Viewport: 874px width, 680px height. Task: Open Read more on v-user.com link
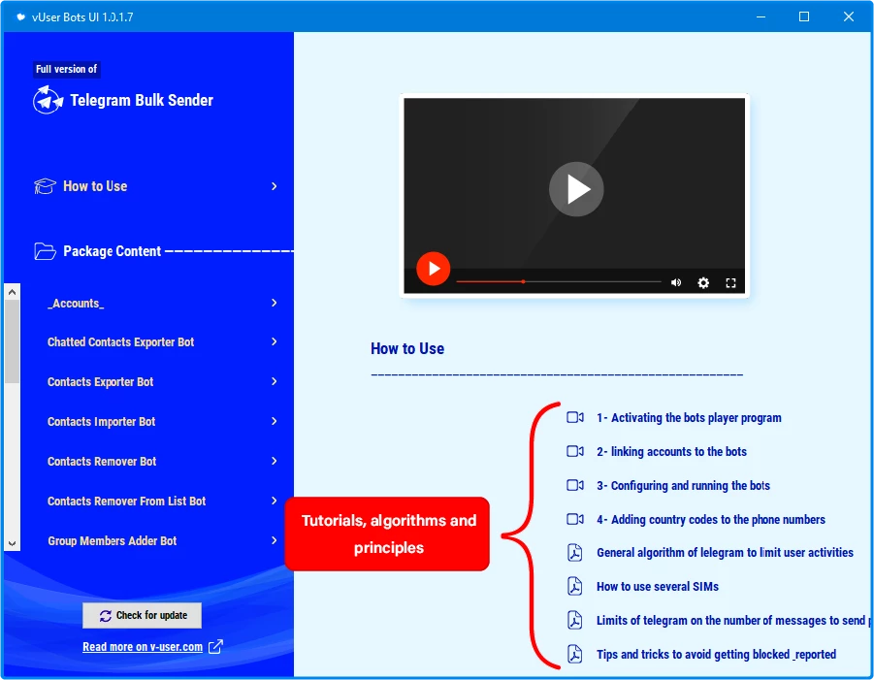(143, 647)
